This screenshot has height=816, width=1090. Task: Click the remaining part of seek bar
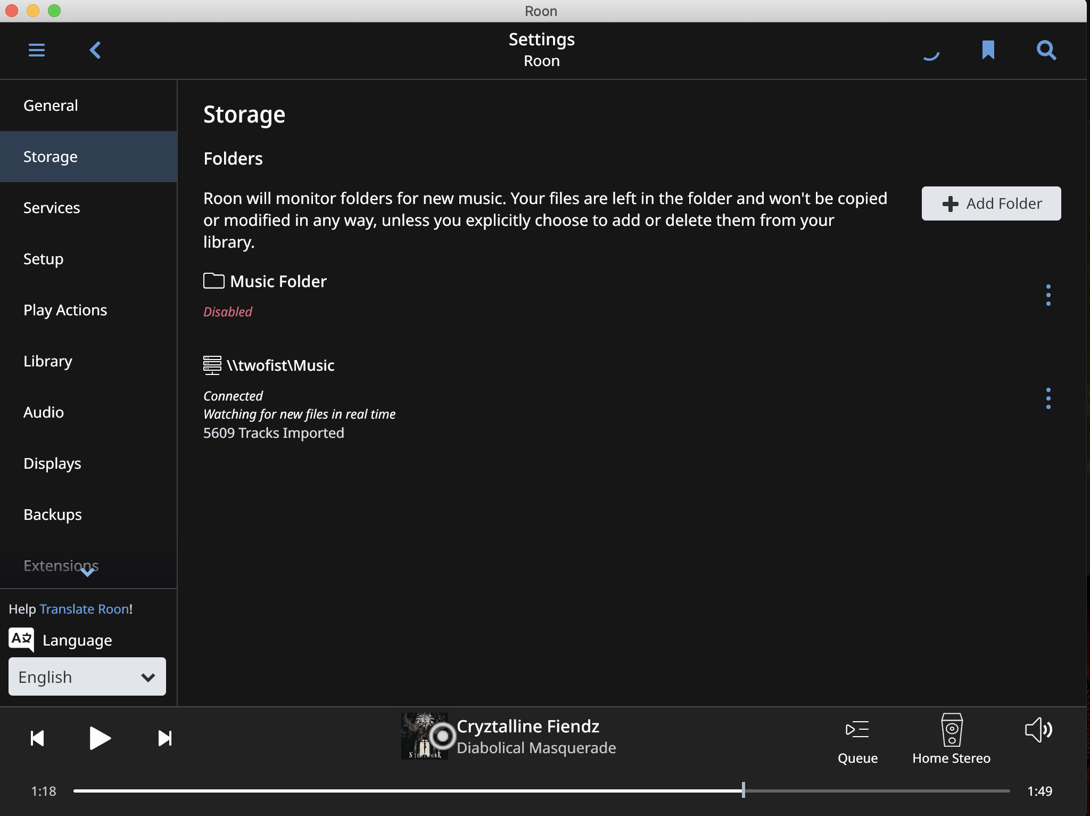pos(877,791)
